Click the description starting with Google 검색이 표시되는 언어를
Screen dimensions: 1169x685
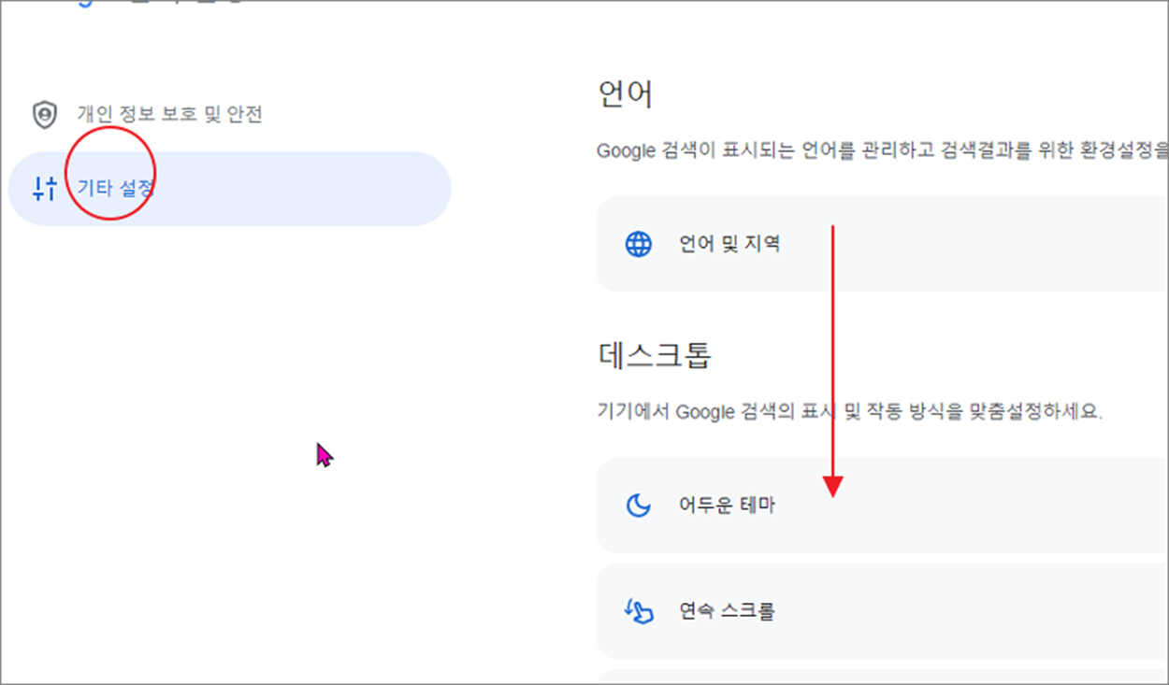[883, 150]
